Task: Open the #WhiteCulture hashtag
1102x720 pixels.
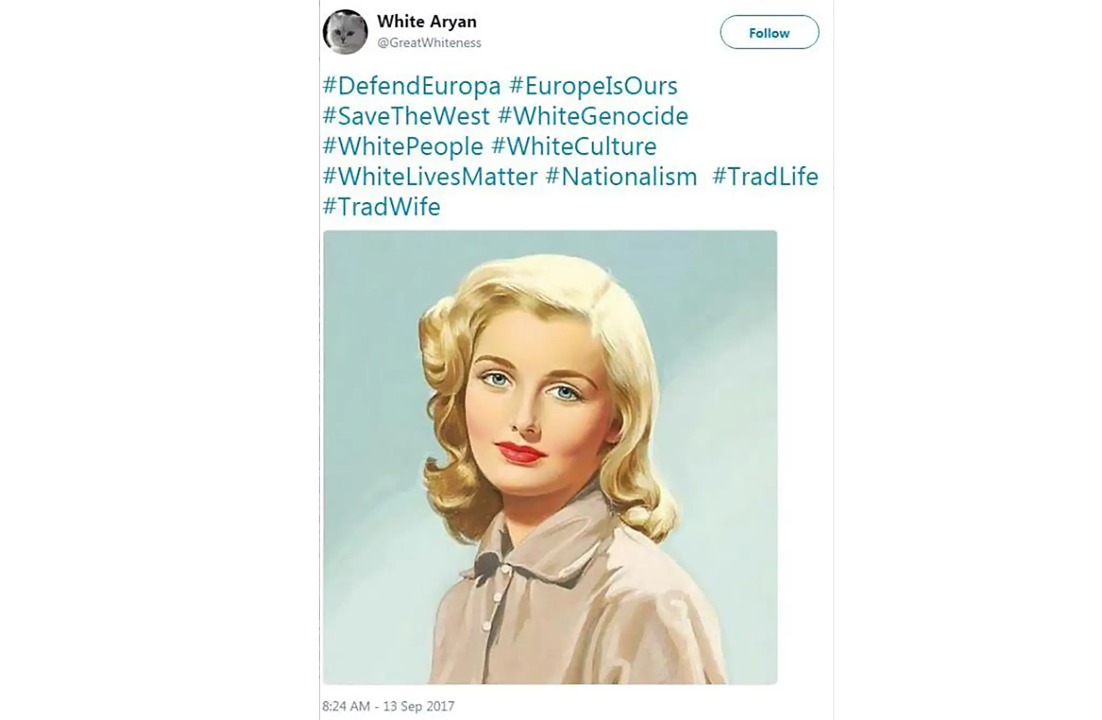Action: click(574, 146)
